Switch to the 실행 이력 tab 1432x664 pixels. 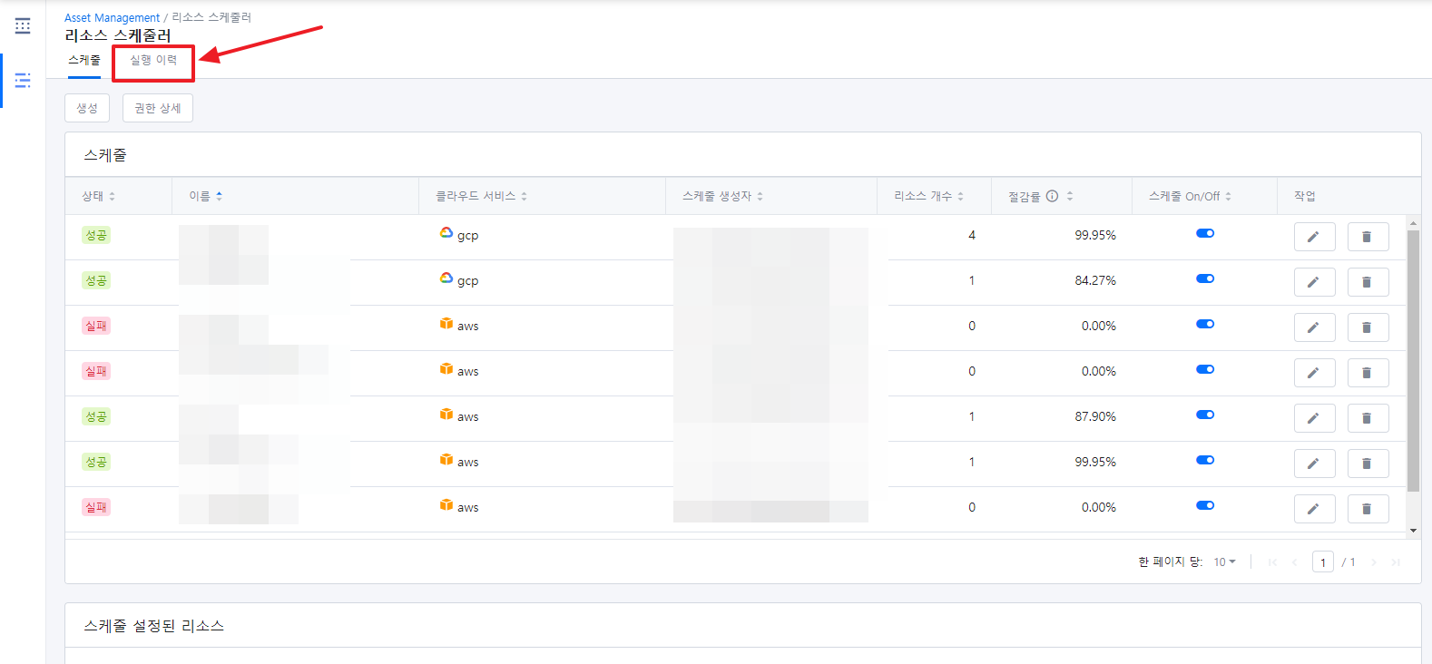pyautogui.click(x=153, y=61)
